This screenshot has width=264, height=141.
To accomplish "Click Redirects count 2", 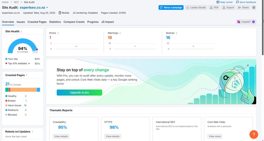I will tap(26, 110).
